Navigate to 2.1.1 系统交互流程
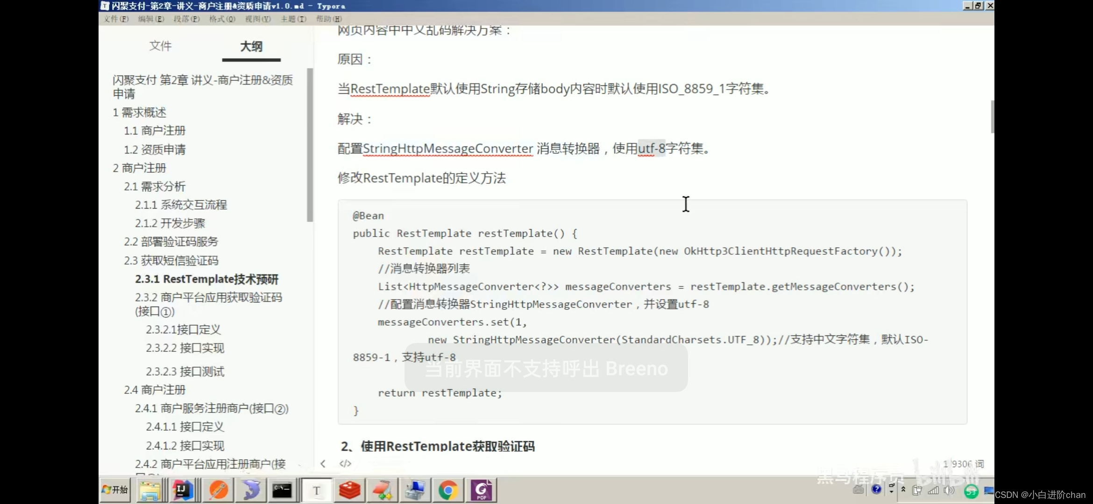The image size is (1093, 504). (x=181, y=205)
